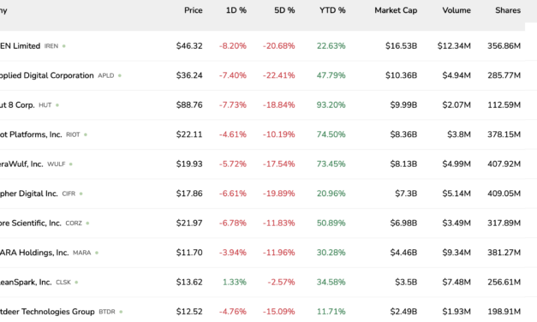537x322 pixels.
Task: Click the green status dot beside CLSK
Action: [x=76, y=283]
